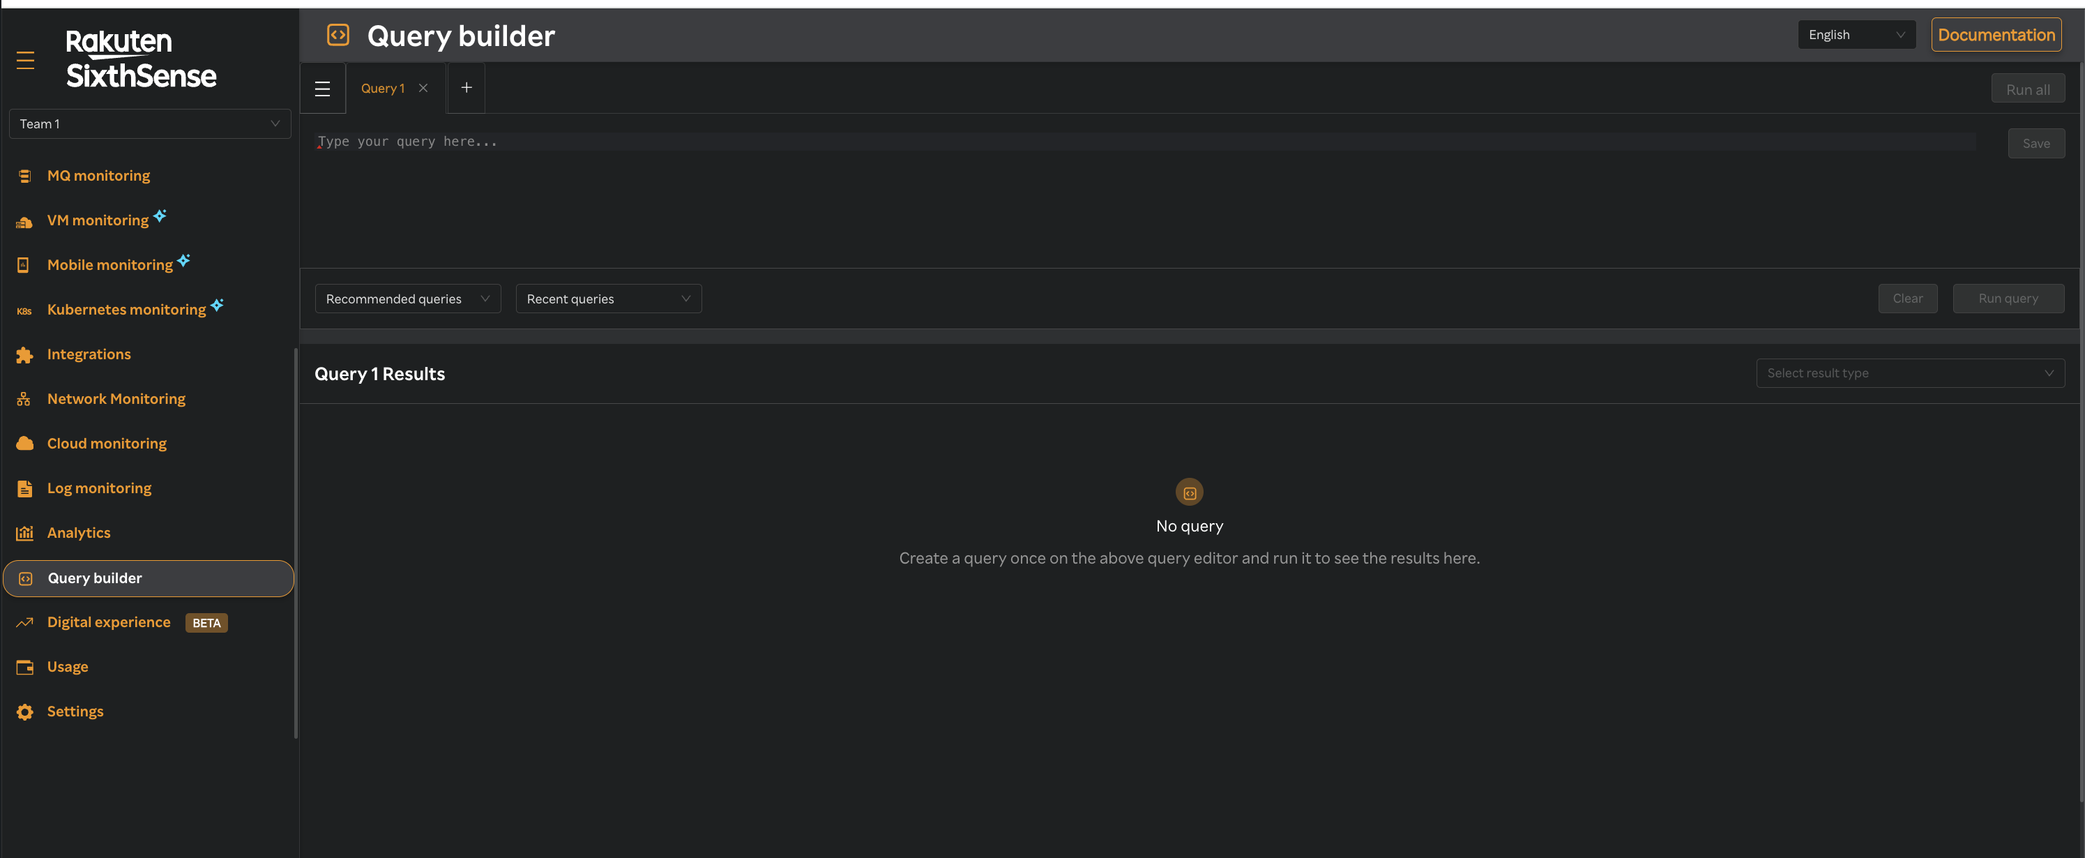Open Cloud monitoring

106,443
